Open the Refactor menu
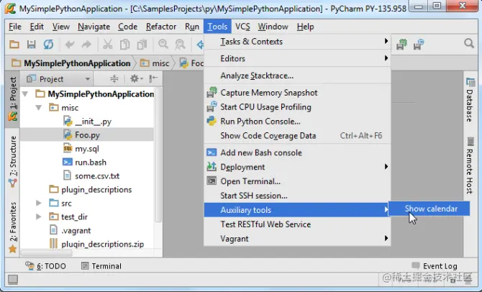Screen dimensions: 482x292 coord(160,27)
